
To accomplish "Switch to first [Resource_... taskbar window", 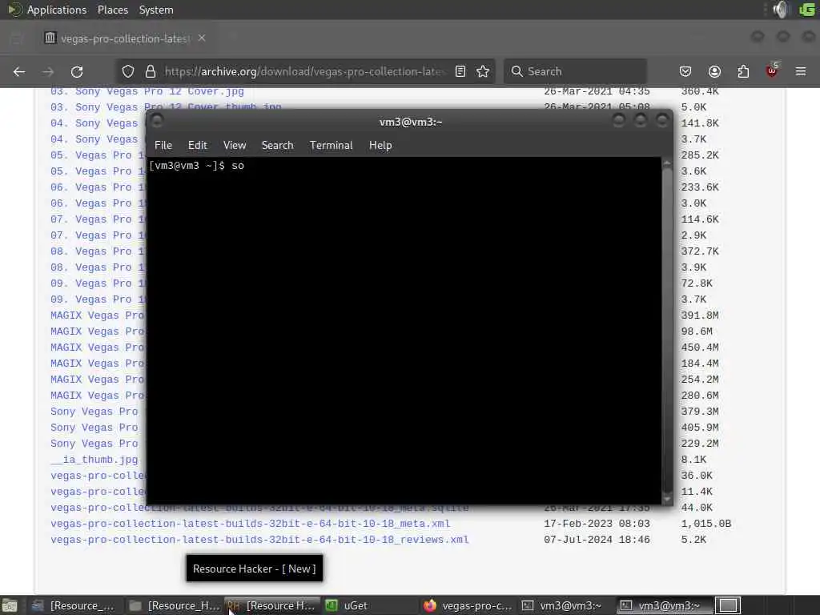I will click(x=74, y=605).
